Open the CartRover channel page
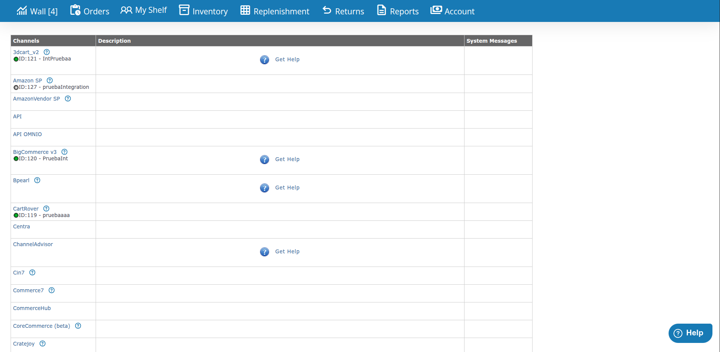This screenshot has width=720, height=352. [x=26, y=208]
